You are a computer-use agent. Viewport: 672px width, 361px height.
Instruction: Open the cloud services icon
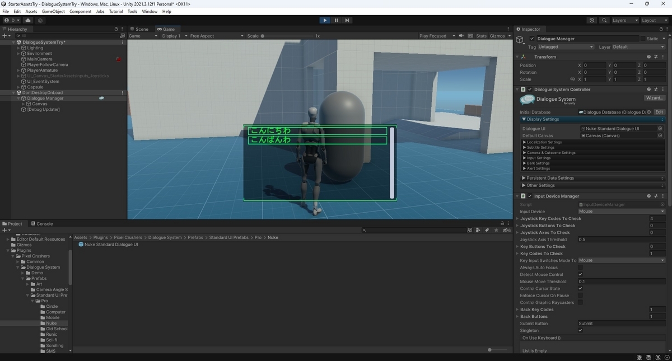tap(28, 20)
